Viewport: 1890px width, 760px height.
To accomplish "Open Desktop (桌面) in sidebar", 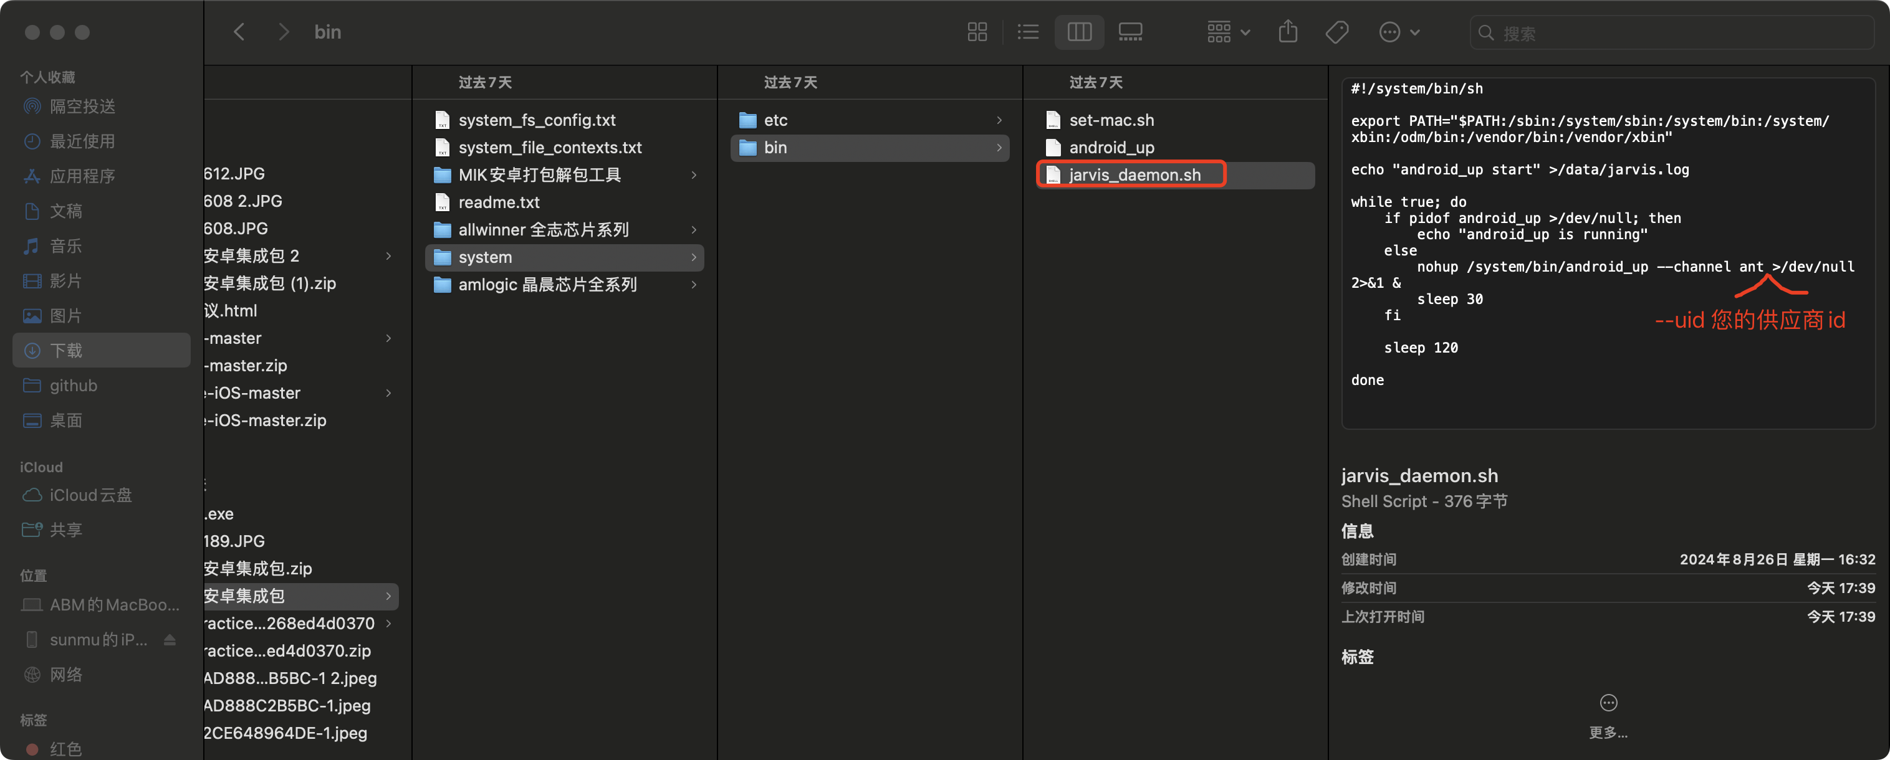I will point(101,420).
